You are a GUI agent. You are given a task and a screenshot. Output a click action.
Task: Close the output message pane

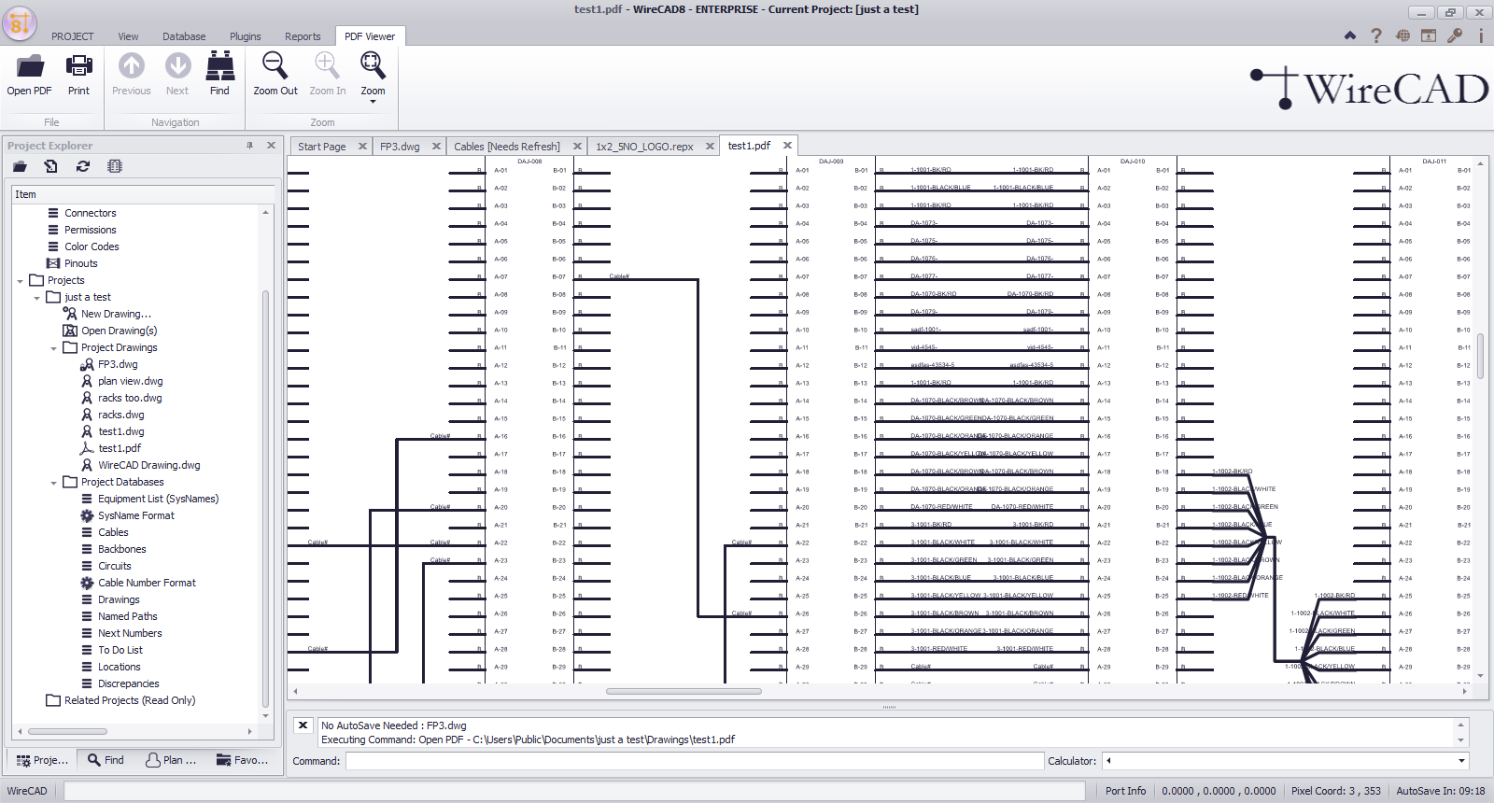coord(303,725)
